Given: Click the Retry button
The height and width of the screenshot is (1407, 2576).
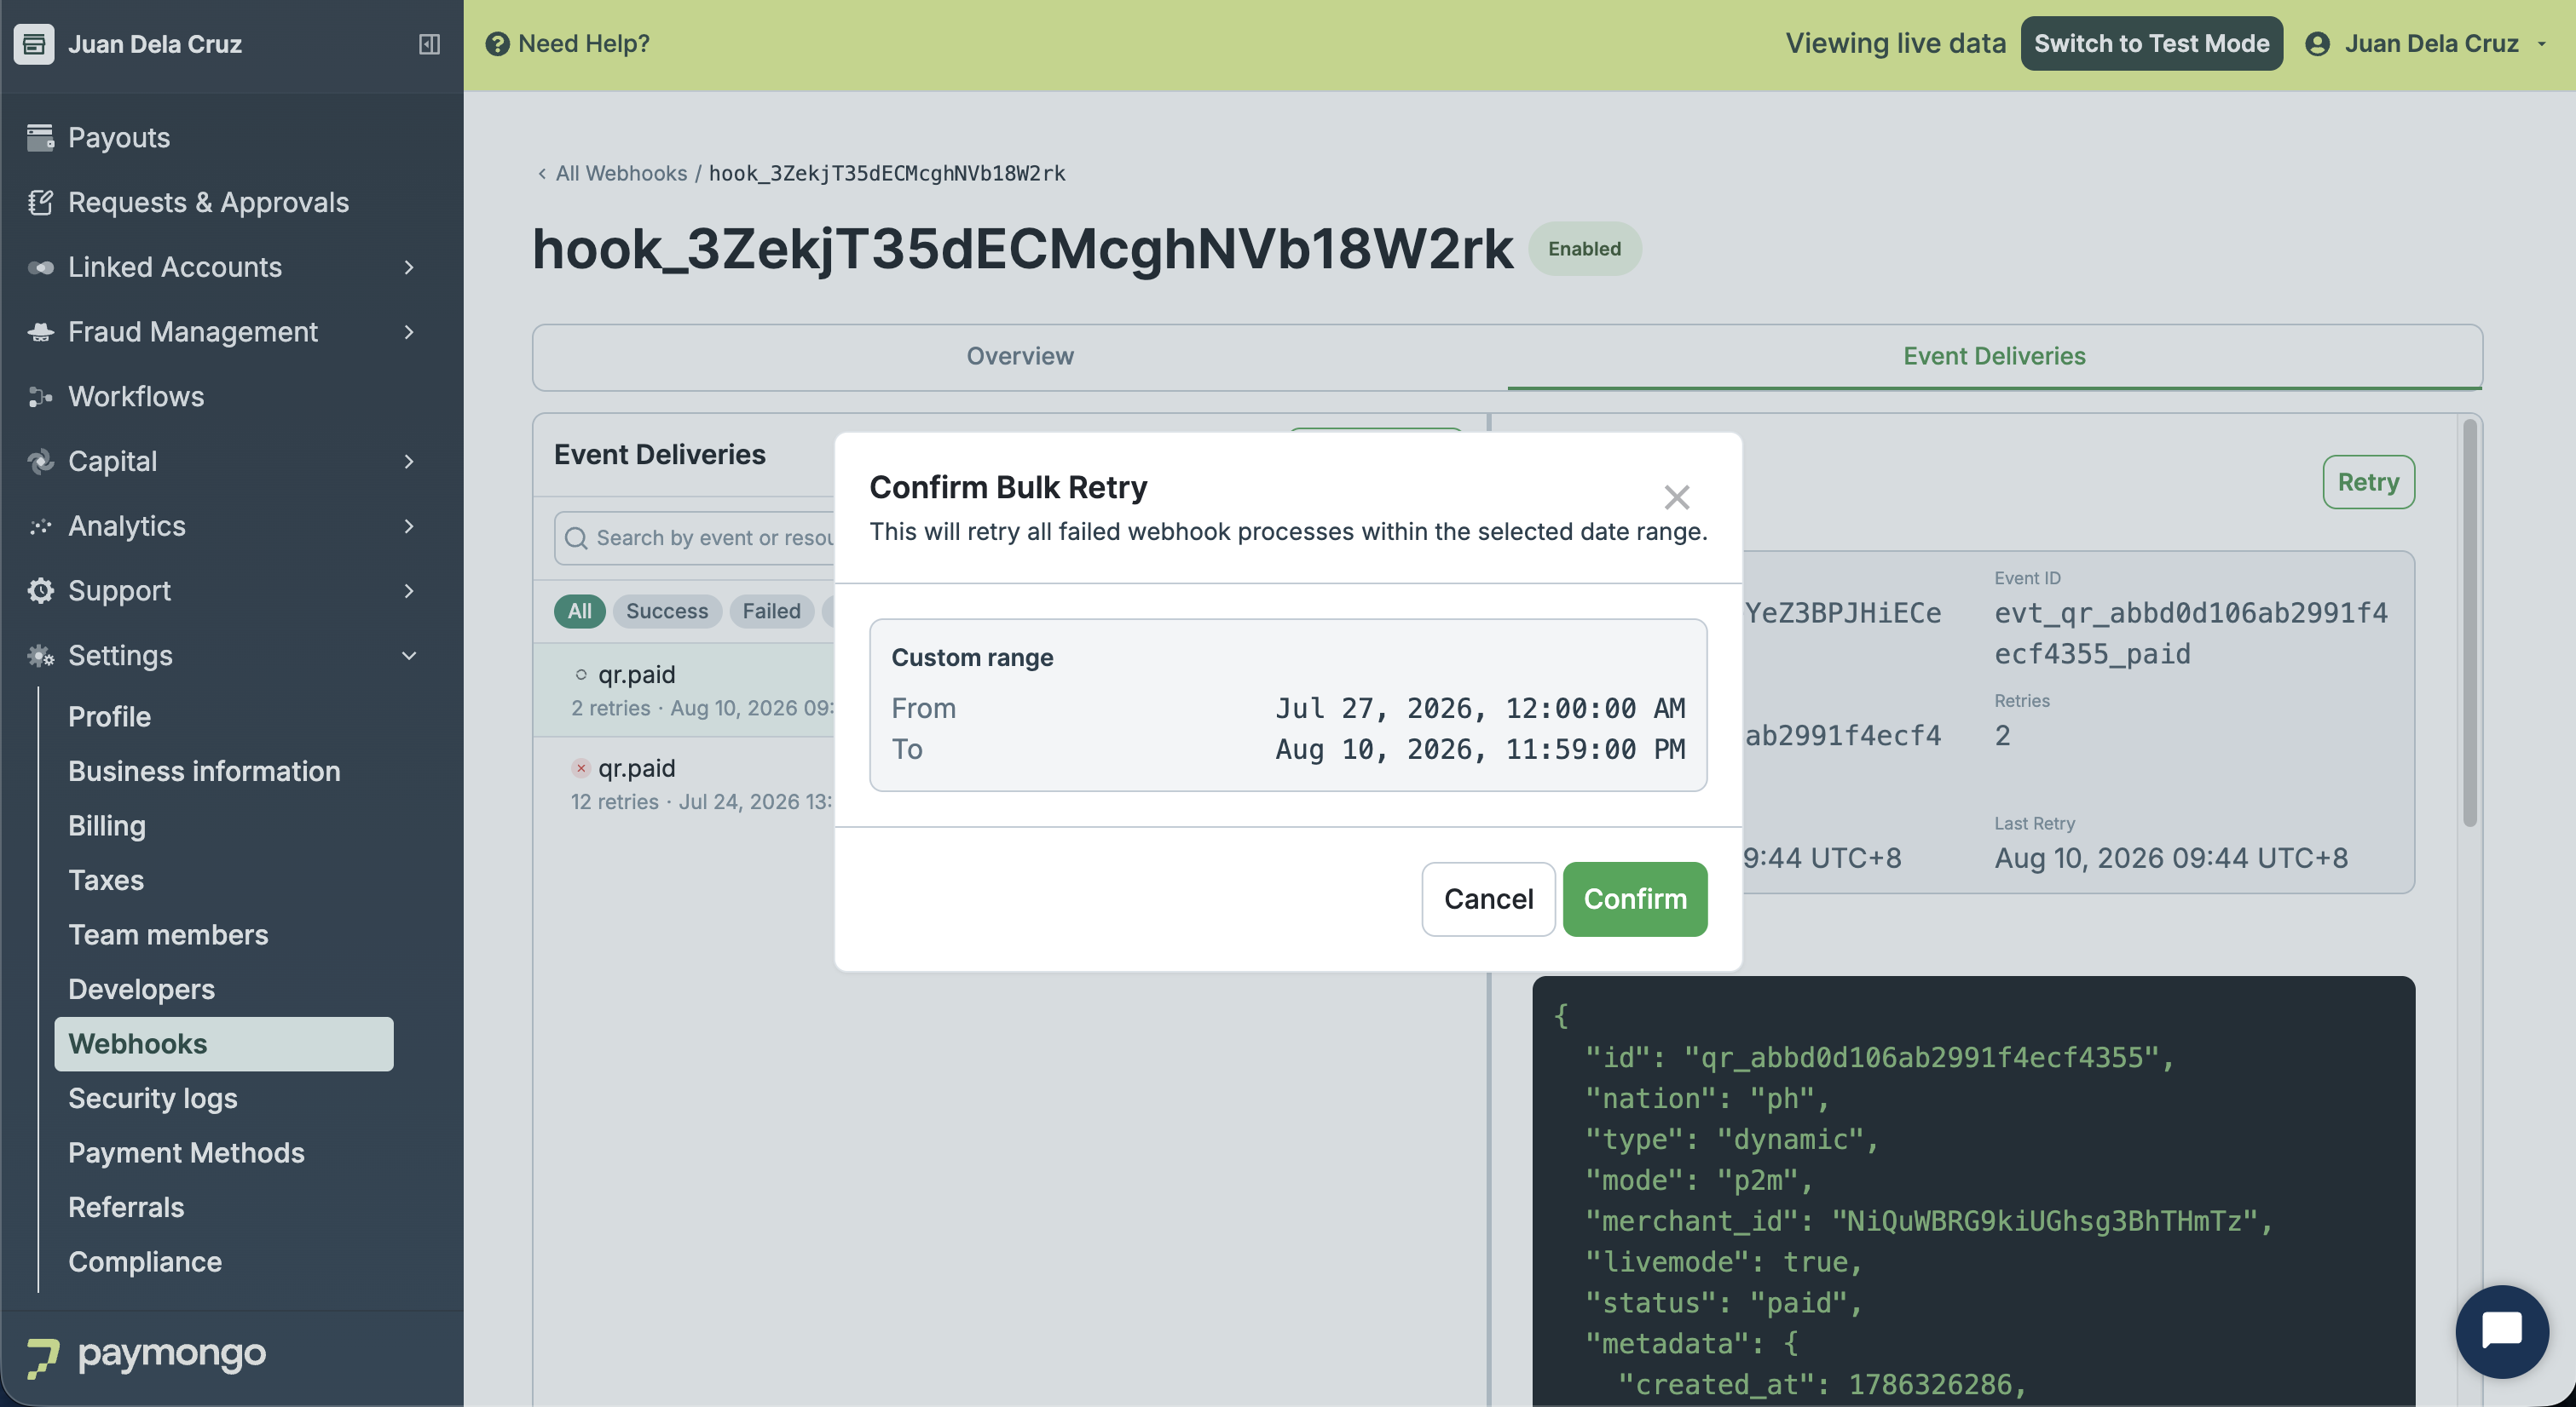Looking at the screenshot, I should point(2368,483).
